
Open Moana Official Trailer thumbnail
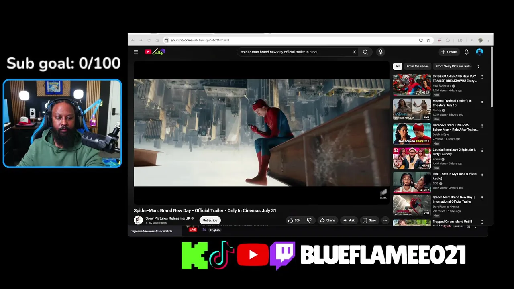point(412,109)
